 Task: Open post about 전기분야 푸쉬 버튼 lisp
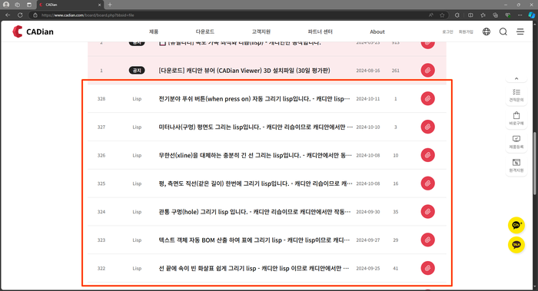pyautogui.click(x=254, y=99)
